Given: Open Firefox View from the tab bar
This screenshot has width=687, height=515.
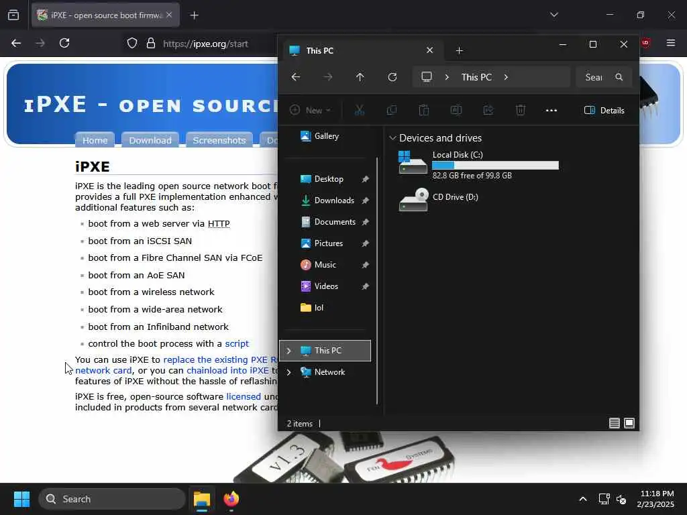Looking at the screenshot, I should tap(13, 15).
